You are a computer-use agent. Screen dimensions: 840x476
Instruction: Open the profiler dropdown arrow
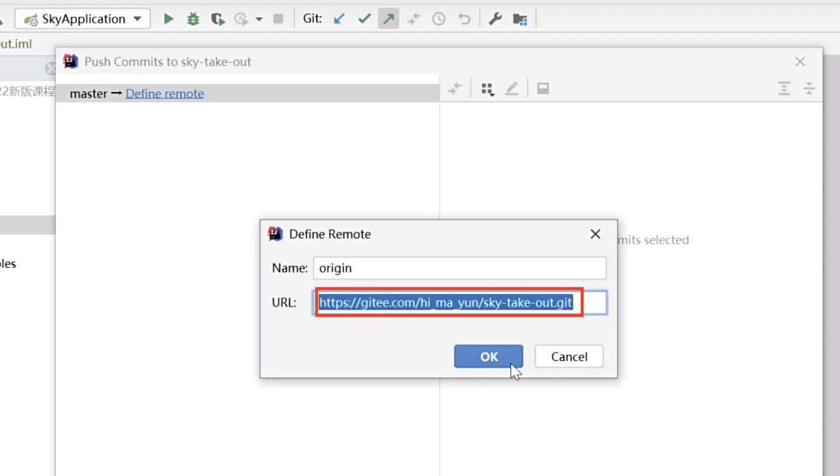point(258,19)
